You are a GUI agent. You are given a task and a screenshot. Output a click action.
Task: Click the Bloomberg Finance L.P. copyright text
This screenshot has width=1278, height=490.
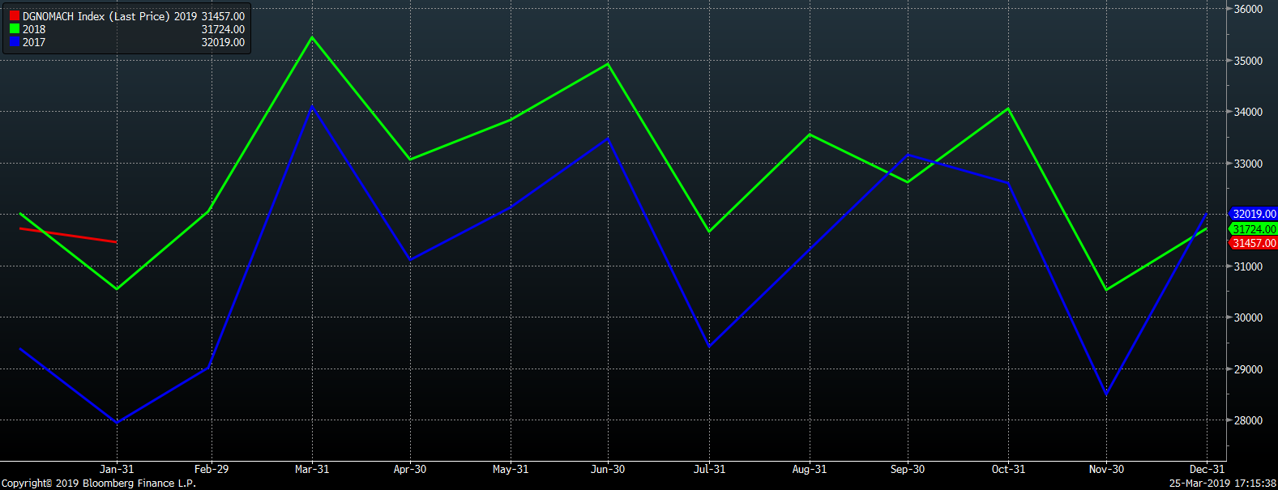(99, 484)
